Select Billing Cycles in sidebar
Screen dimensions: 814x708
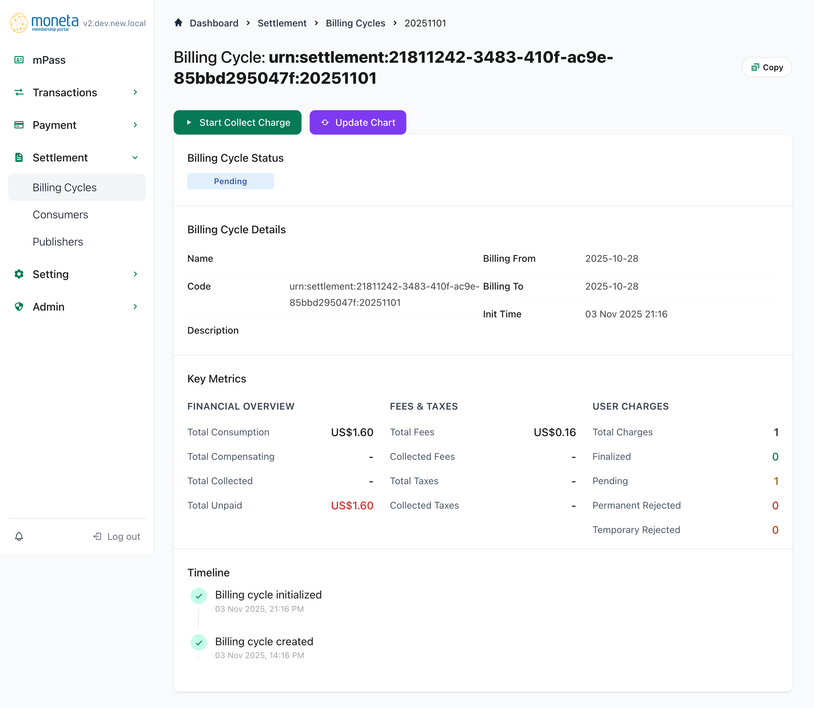coord(64,187)
